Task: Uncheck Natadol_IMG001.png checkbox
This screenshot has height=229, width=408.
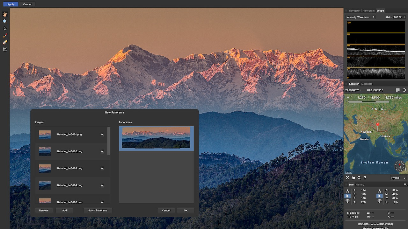Action: click(x=102, y=135)
